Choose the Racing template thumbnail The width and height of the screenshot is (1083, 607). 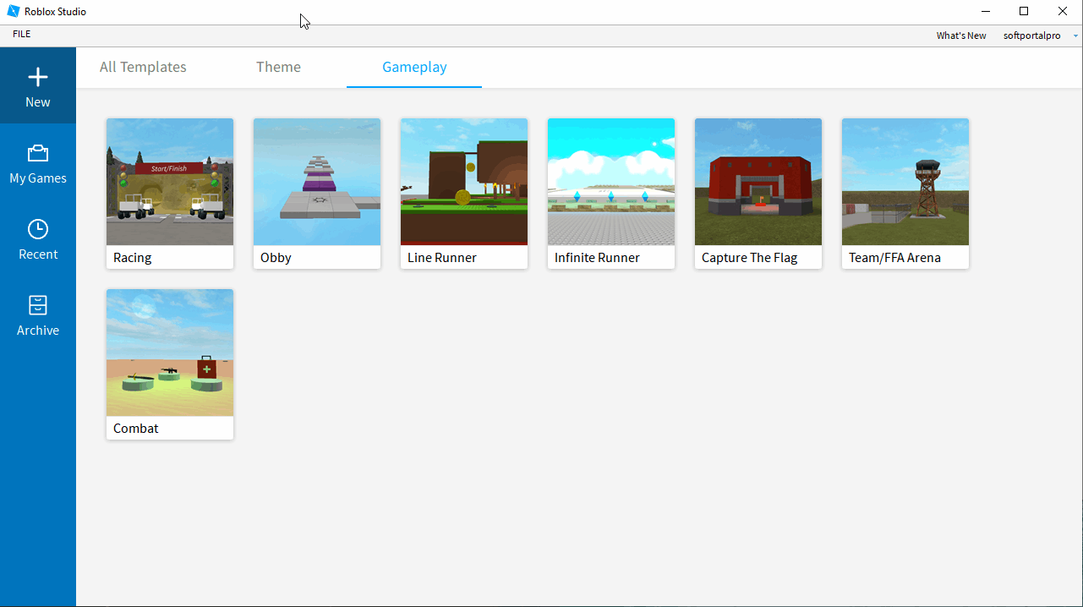(170, 182)
